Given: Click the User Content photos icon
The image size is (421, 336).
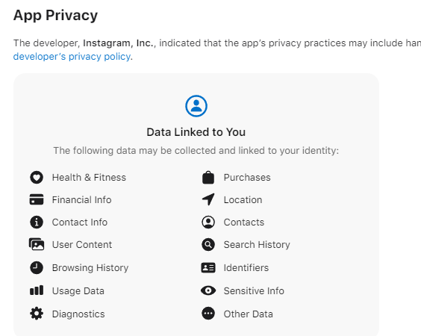Looking at the screenshot, I should point(37,244).
